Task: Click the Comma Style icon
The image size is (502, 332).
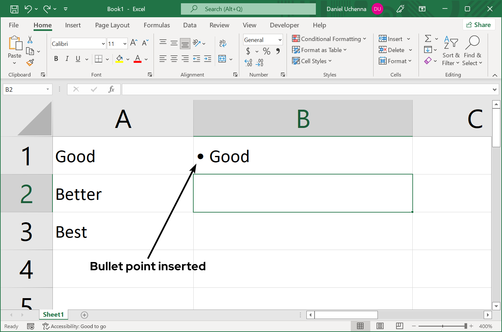Action: [277, 51]
